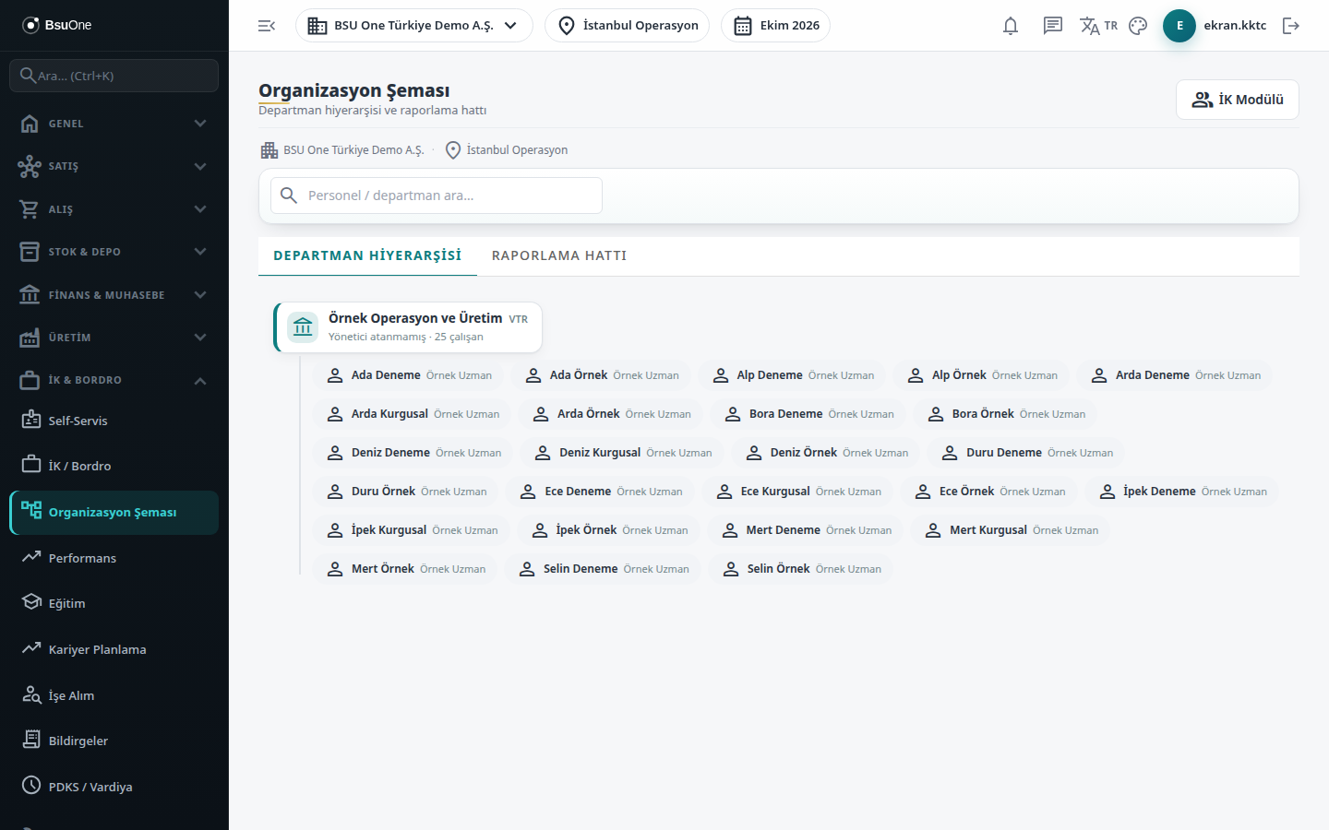Open Bildirgeler in sidebar
Image resolution: width=1329 pixels, height=830 pixels.
[114, 741]
